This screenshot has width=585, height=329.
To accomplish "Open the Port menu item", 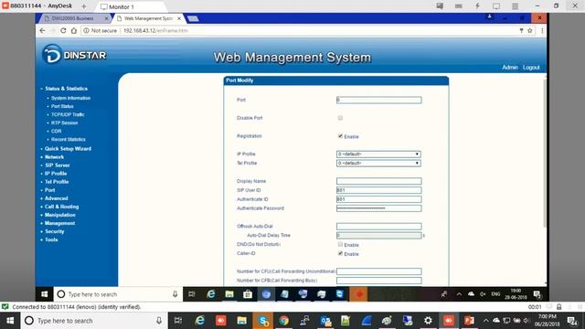I will (49, 190).
